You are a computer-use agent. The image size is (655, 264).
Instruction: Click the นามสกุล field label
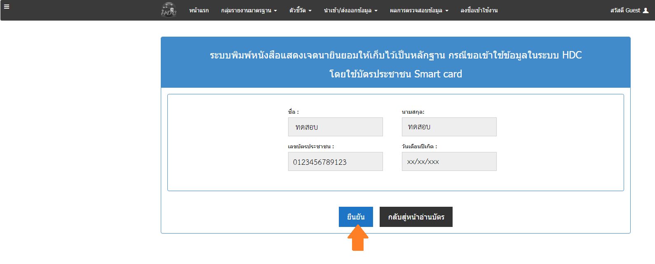(x=413, y=112)
